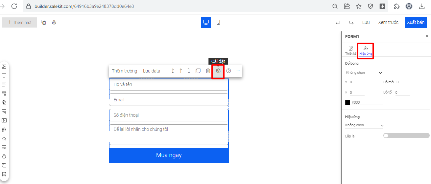Click the Email input field
Image resolution: width=431 pixels, height=184 pixels.
(x=169, y=100)
